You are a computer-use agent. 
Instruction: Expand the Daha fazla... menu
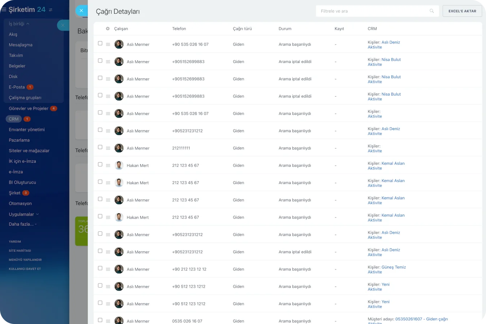[22, 224]
